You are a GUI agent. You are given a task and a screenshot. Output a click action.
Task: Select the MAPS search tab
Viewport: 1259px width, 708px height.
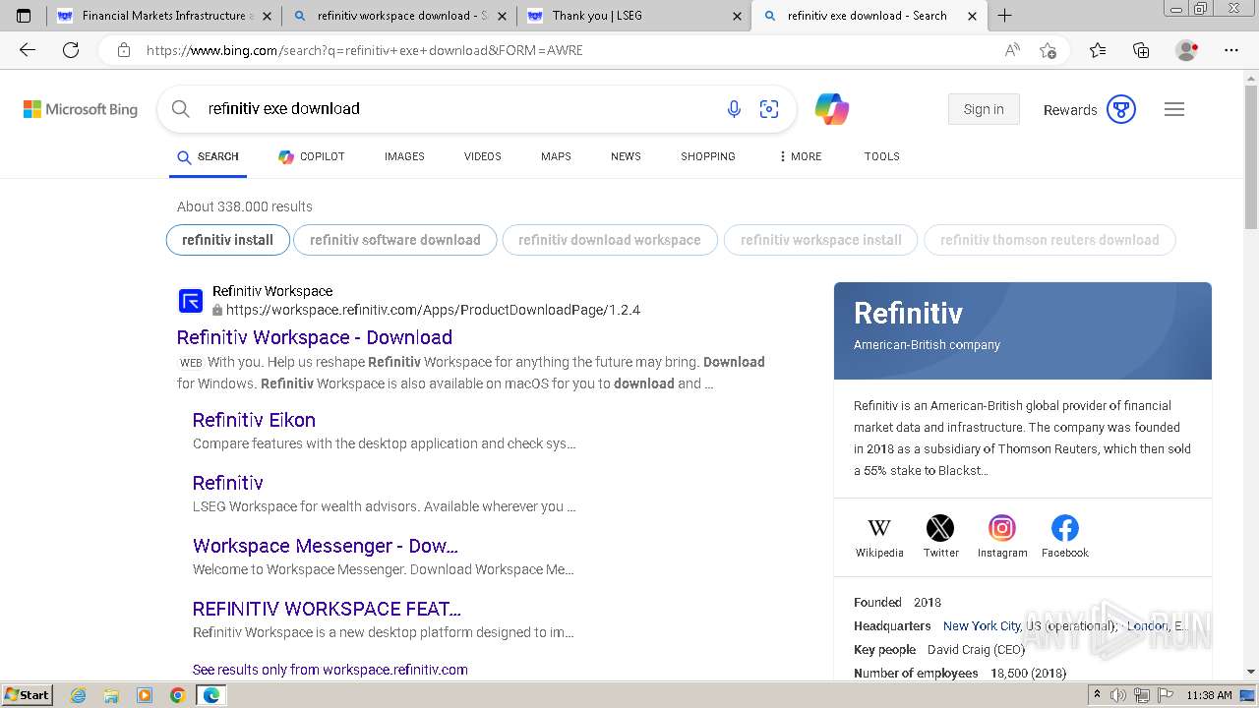coord(556,156)
